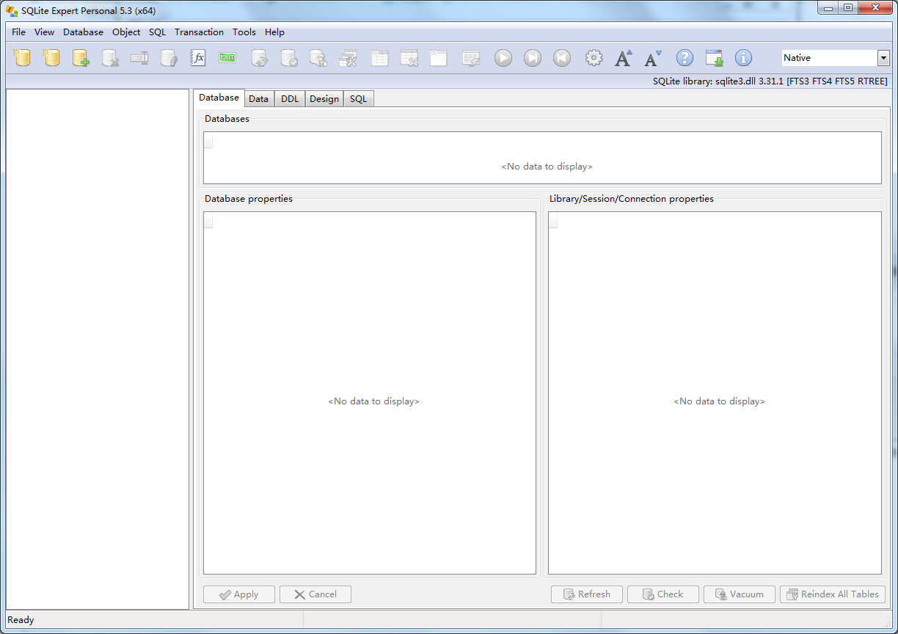
Task: Expand the Database menu
Action: coord(83,32)
